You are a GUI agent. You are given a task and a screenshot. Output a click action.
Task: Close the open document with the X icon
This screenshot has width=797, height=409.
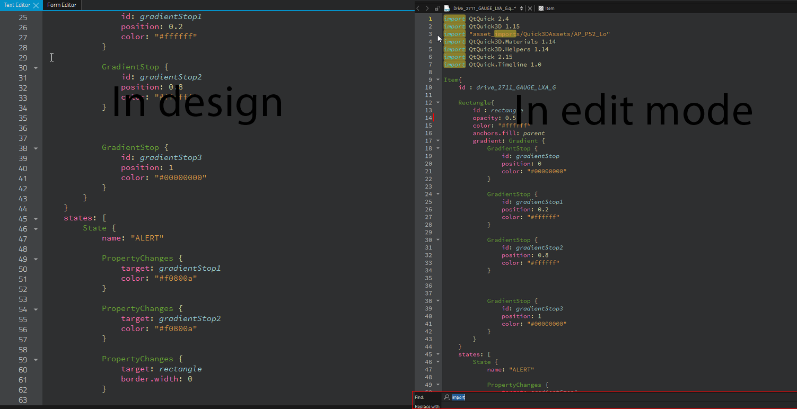530,8
